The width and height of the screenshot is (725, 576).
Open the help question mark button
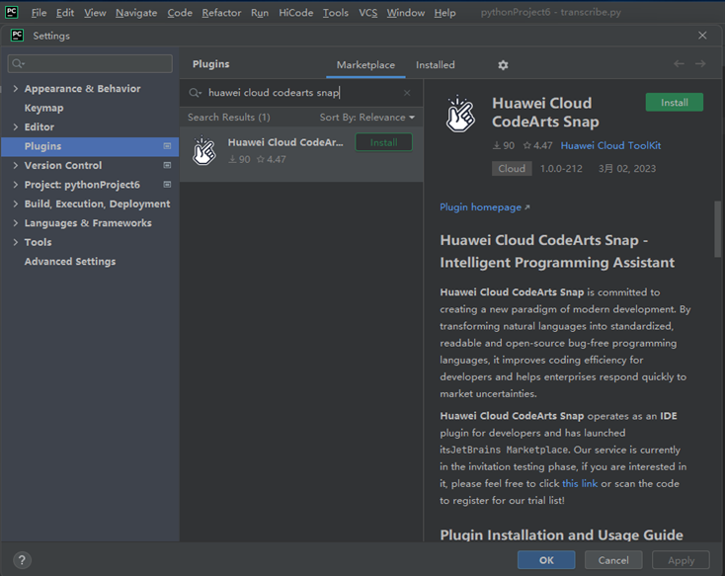click(22, 560)
